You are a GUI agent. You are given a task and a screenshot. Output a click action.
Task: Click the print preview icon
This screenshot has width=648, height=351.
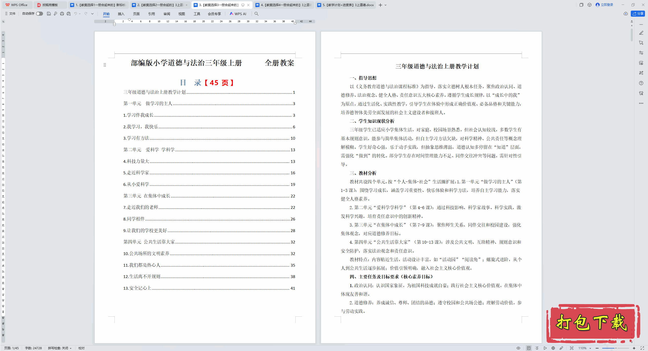click(69, 14)
